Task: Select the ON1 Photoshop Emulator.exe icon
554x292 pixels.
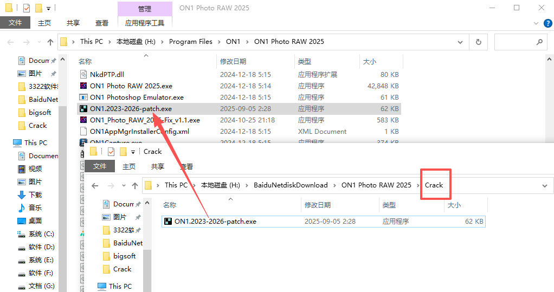Action: [x=83, y=97]
